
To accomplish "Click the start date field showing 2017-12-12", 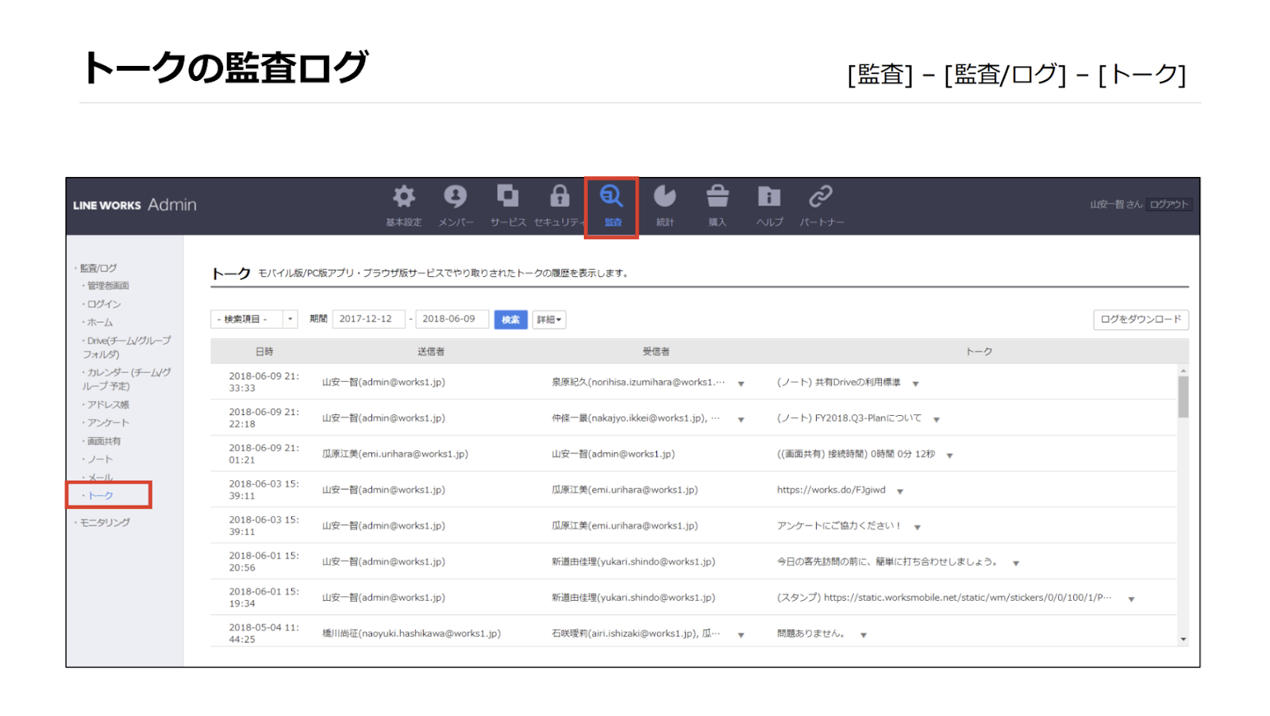I will pyautogui.click(x=368, y=318).
